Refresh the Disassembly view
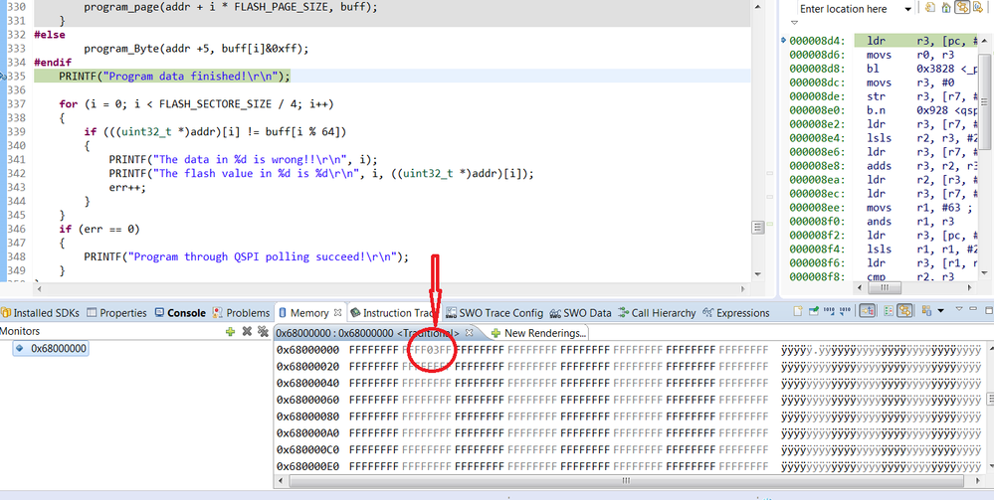Viewport: 994px width, 500px height. (930, 8)
